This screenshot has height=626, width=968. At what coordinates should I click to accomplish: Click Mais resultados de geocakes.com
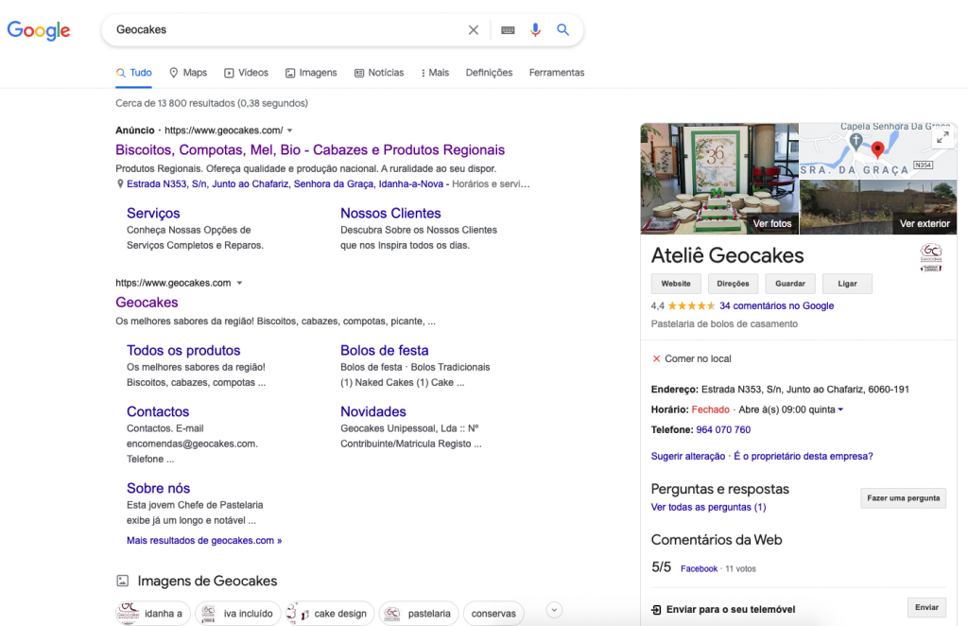pyautogui.click(x=204, y=541)
